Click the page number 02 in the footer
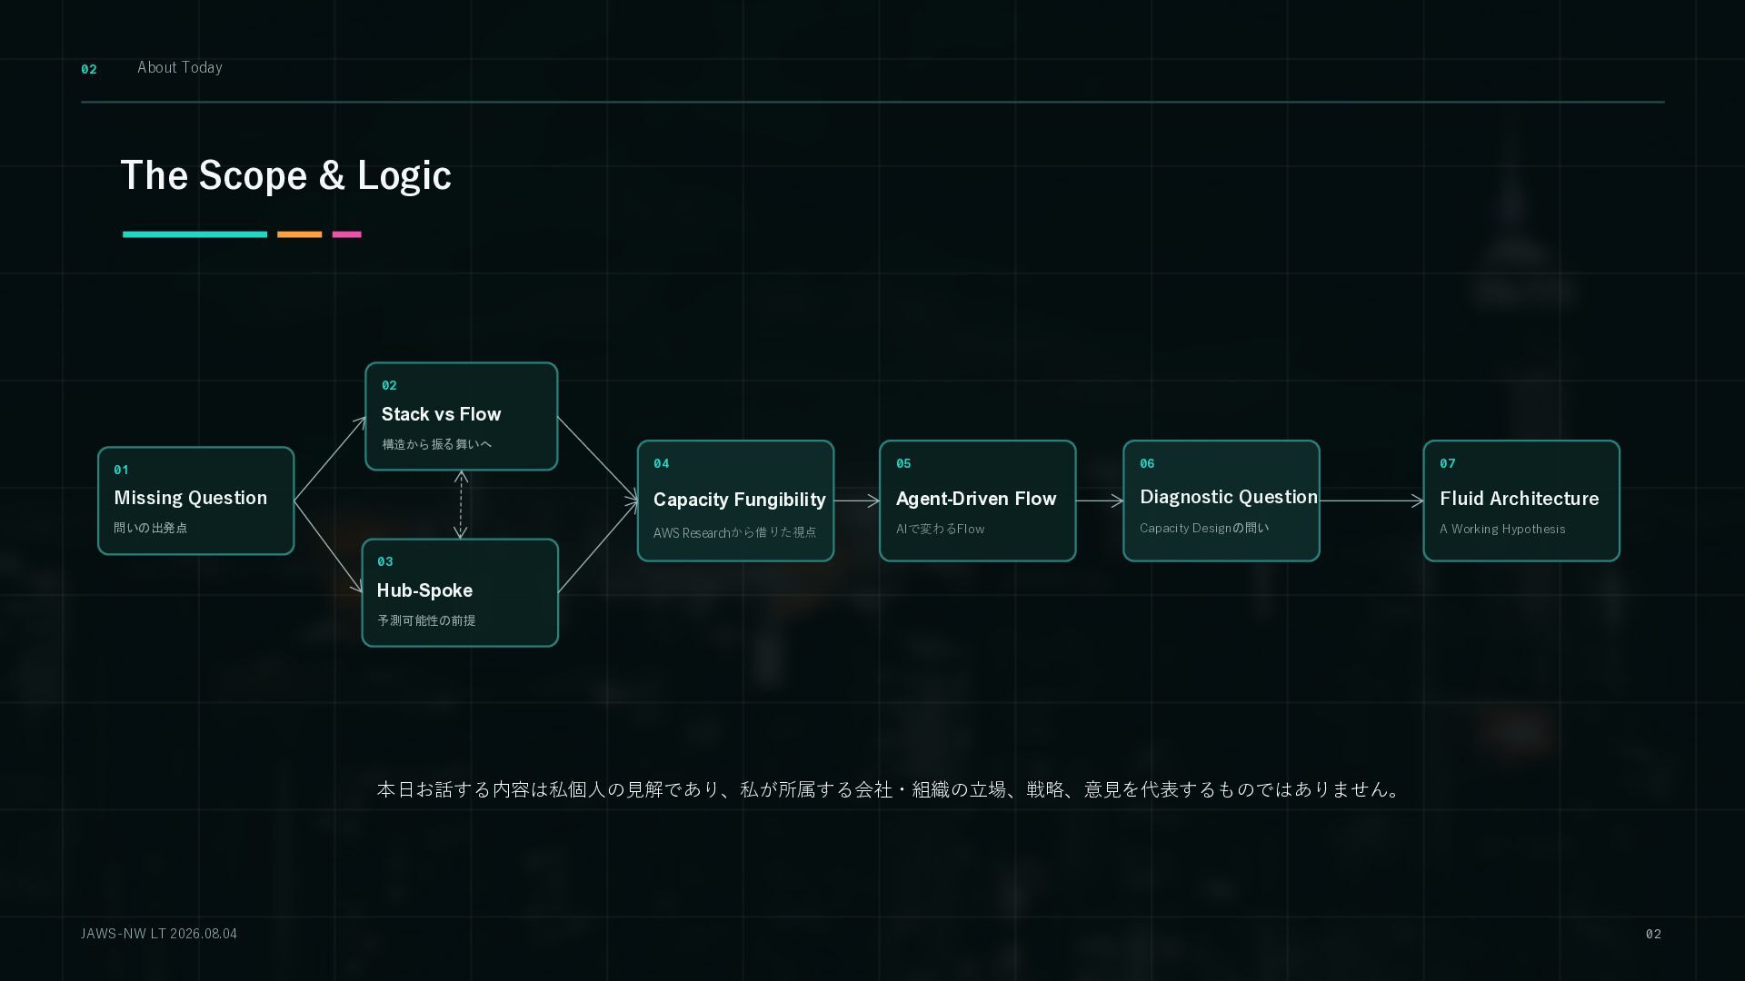 pyautogui.click(x=1653, y=934)
